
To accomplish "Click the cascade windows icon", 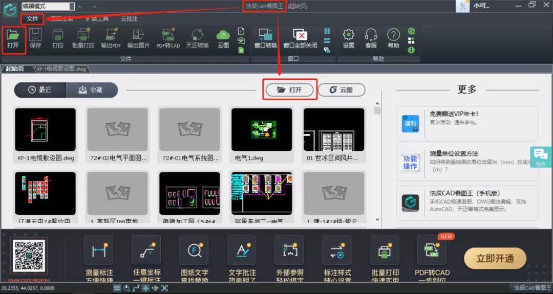I will click(327, 50).
